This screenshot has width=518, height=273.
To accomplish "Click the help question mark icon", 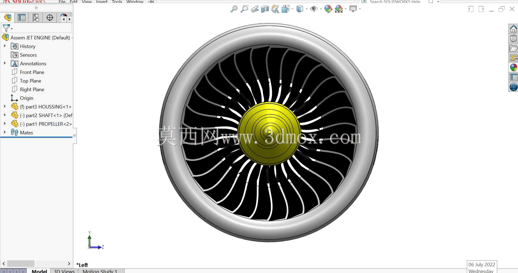I will click(x=364, y=1).
